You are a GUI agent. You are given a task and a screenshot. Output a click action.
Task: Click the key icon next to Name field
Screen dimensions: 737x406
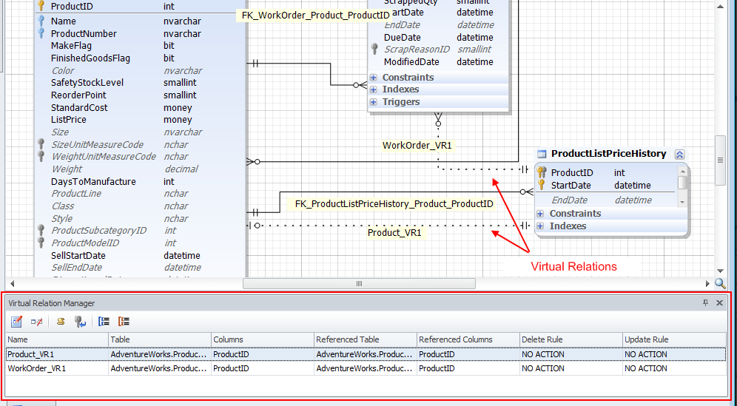click(41, 21)
